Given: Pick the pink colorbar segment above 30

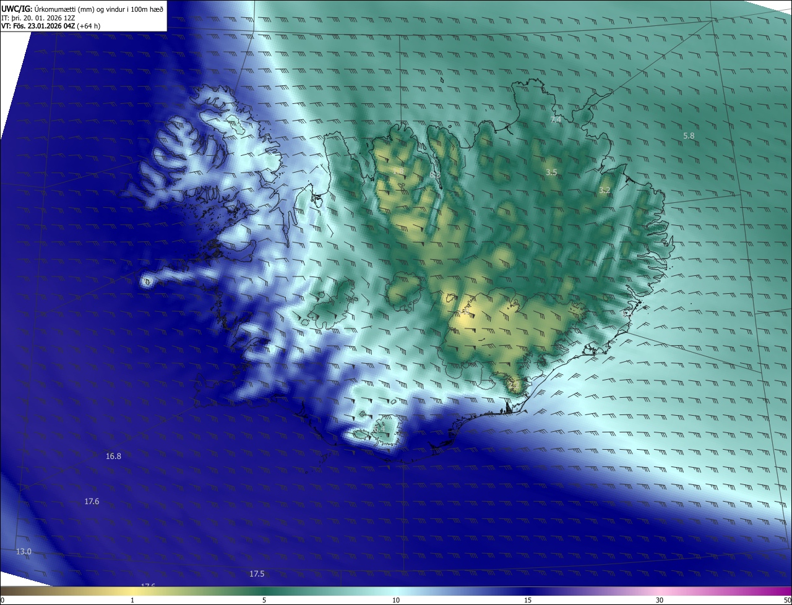Looking at the screenshot, I should coord(660,591).
